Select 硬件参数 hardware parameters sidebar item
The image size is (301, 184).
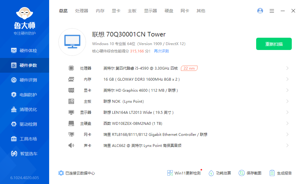point(24,65)
